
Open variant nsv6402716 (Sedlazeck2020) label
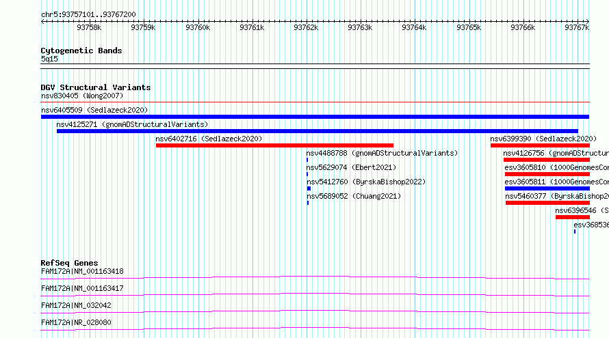(209, 139)
